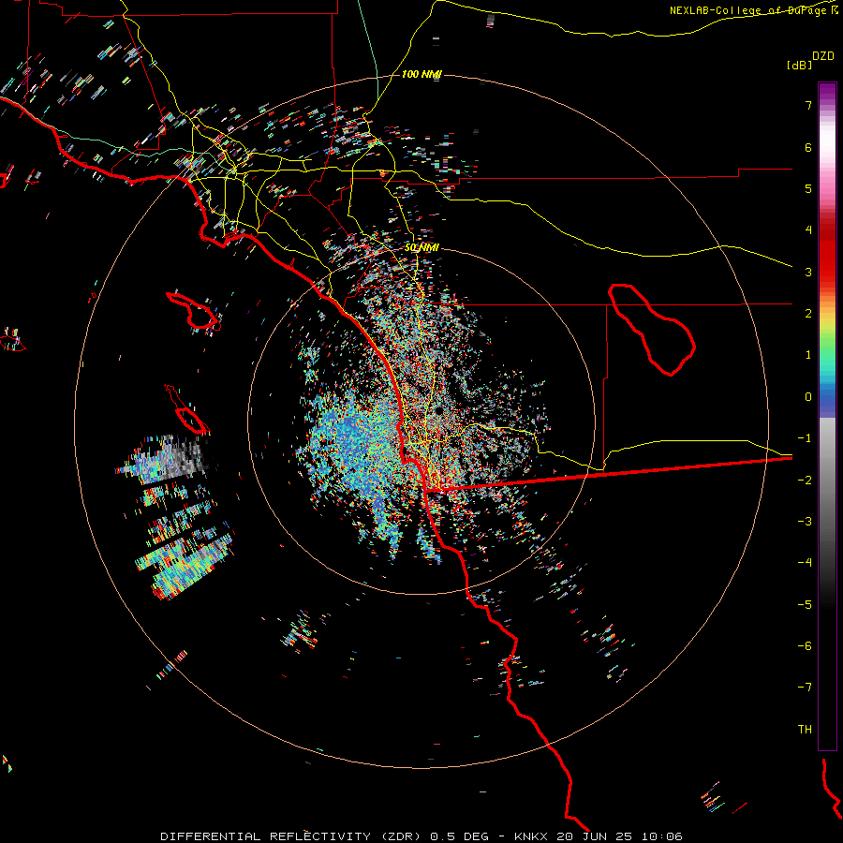Viewport: 843px width, 843px height.
Task: Click the TH threshold label on legend
Action: tap(805, 729)
